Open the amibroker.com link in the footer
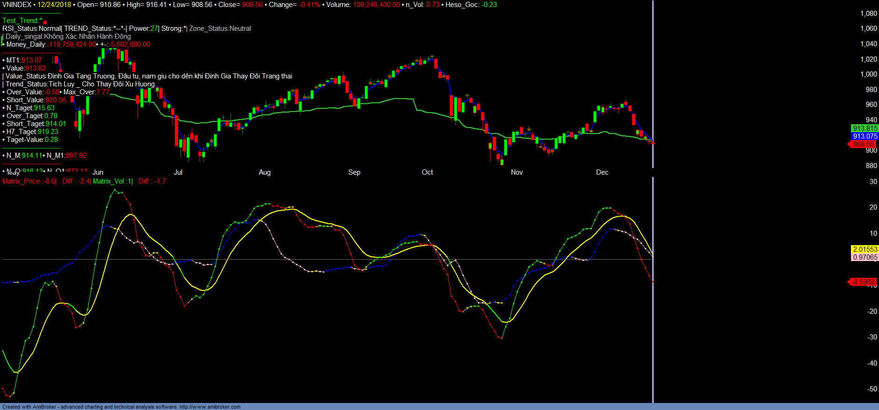Image resolution: width=879 pixels, height=410 pixels. click(210, 407)
